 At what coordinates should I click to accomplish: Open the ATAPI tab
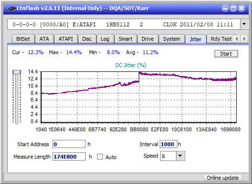[66, 39]
